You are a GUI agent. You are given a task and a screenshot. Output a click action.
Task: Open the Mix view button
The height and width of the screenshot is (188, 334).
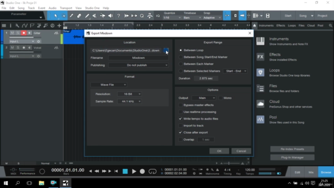click(x=311, y=172)
